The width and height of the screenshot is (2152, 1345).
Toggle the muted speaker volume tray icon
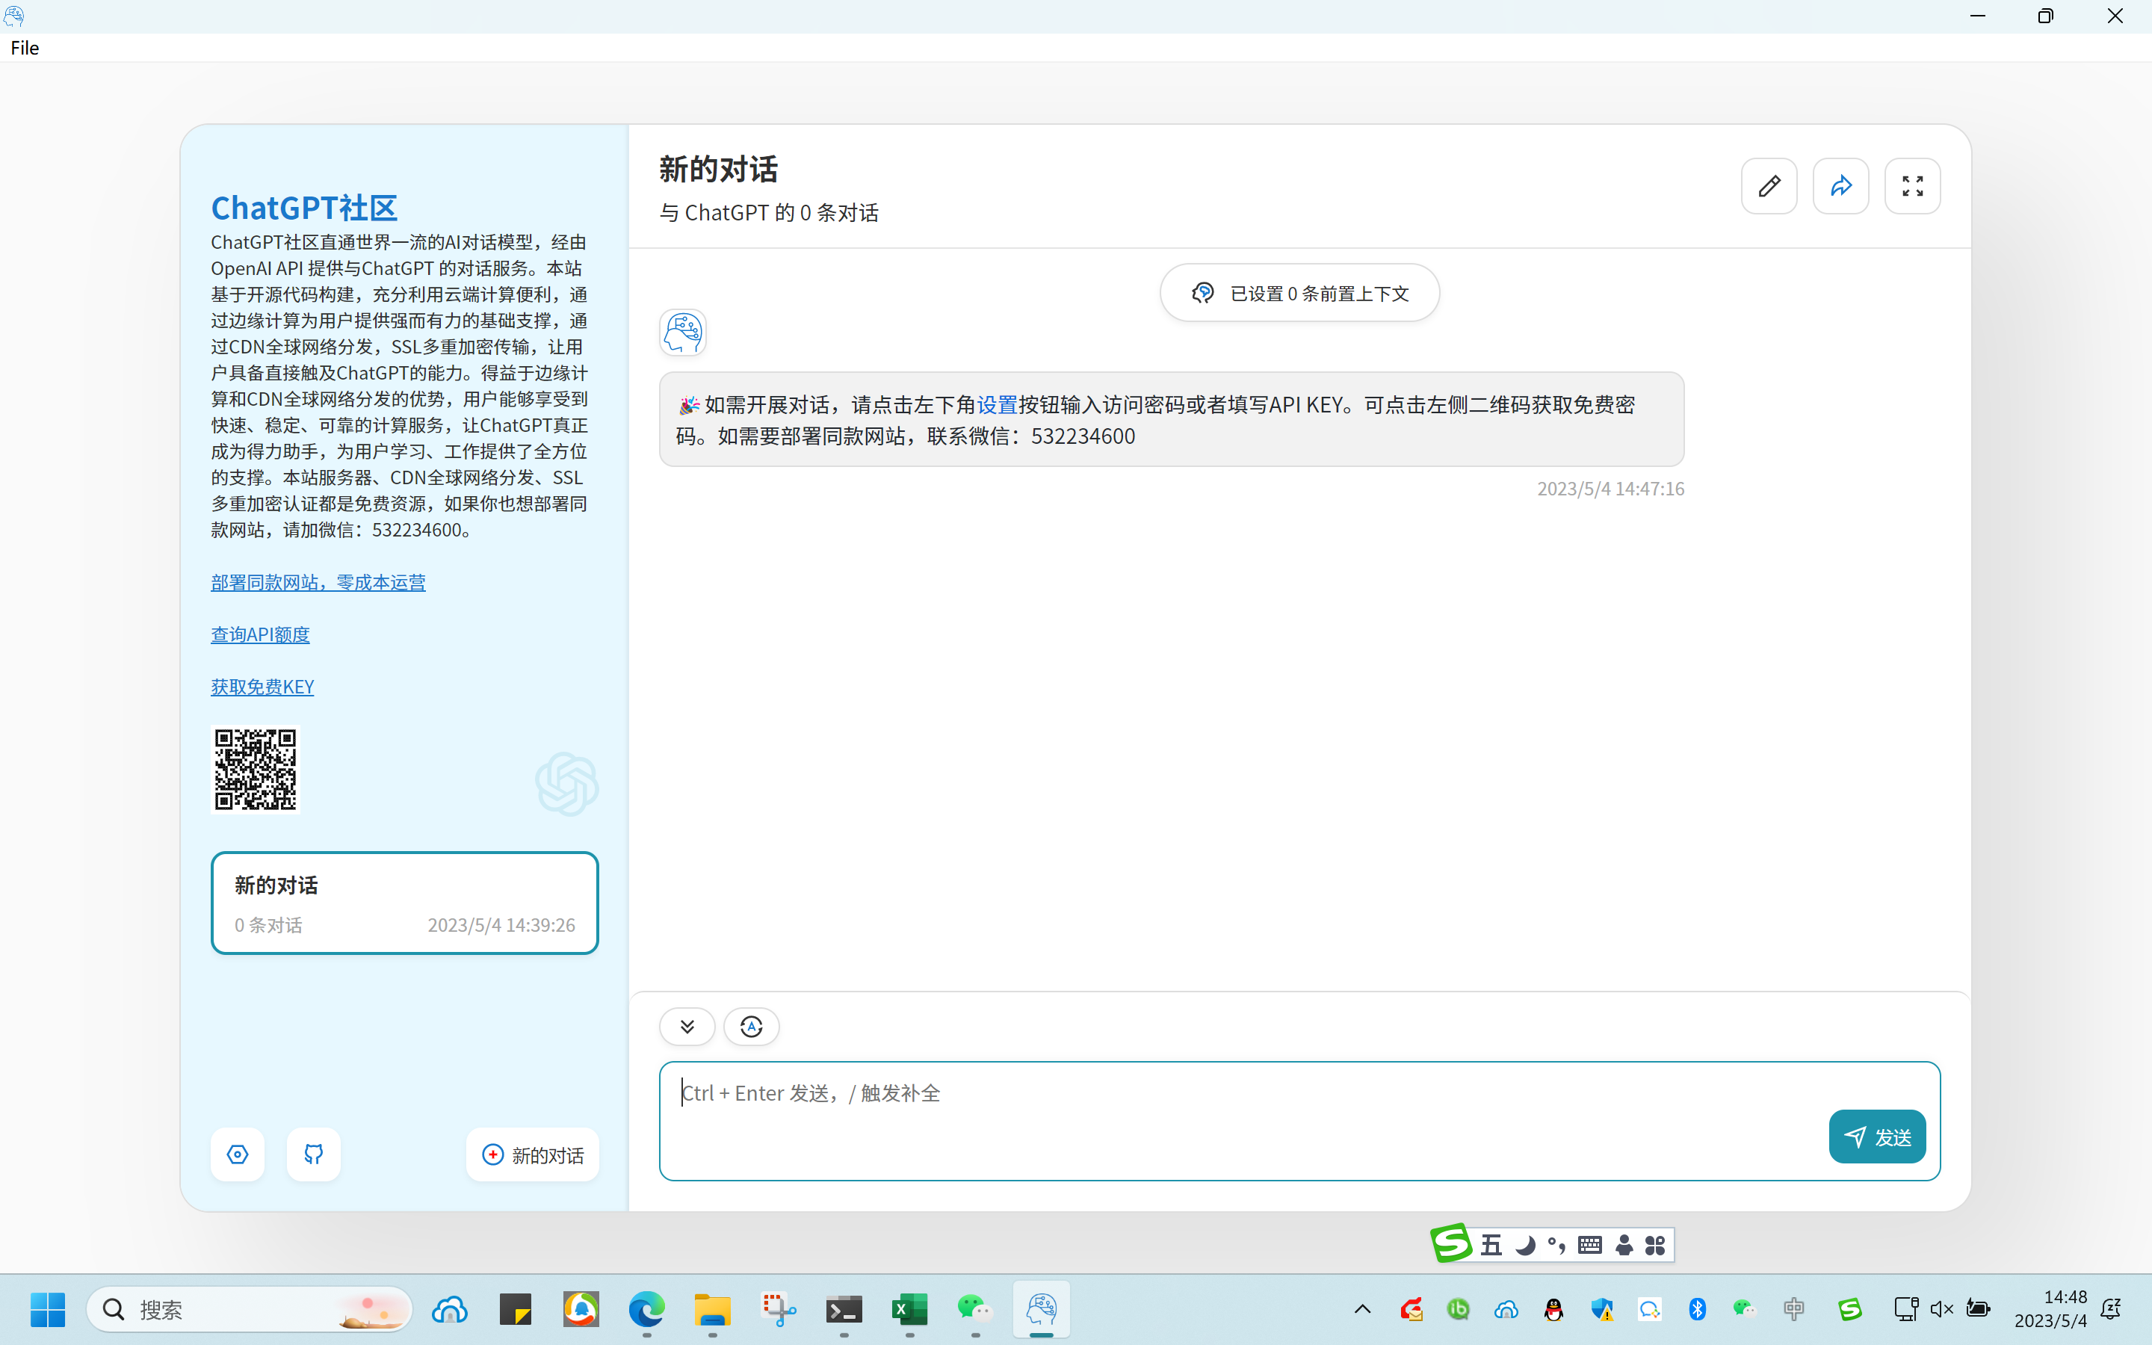pyautogui.click(x=1941, y=1309)
